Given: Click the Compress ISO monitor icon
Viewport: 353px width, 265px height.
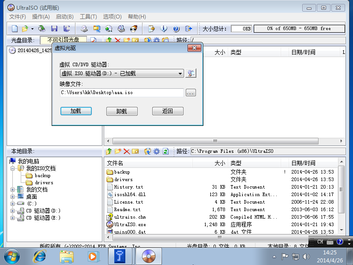Looking at the screenshot, I should click(x=97, y=29).
